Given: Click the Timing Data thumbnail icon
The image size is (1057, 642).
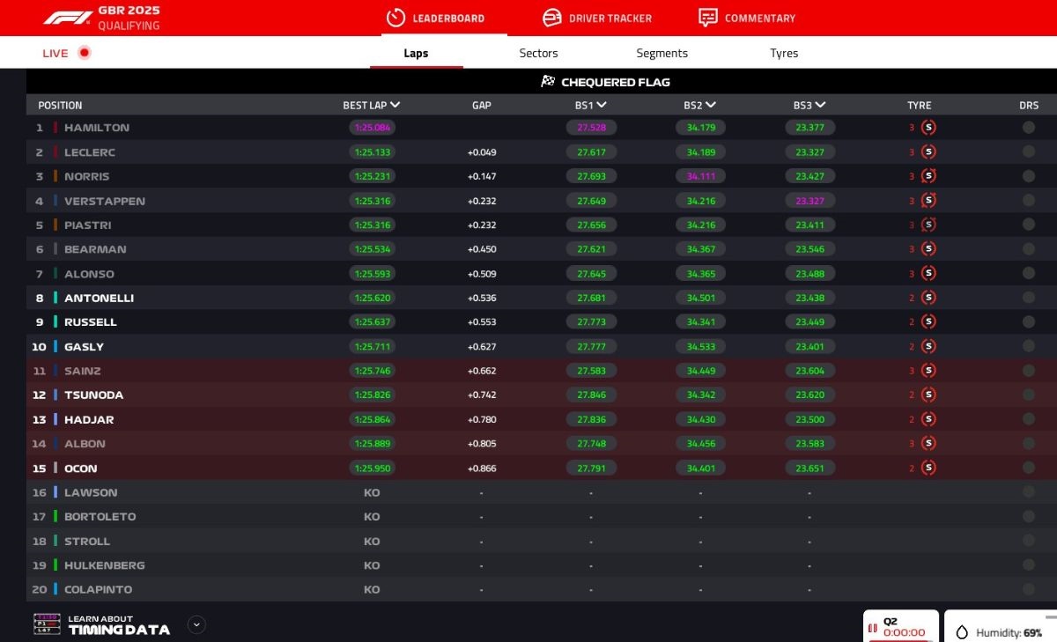Looking at the screenshot, I should (x=47, y=624).
